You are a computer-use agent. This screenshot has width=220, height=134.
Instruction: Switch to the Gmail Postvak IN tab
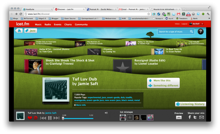coord(133,9)
